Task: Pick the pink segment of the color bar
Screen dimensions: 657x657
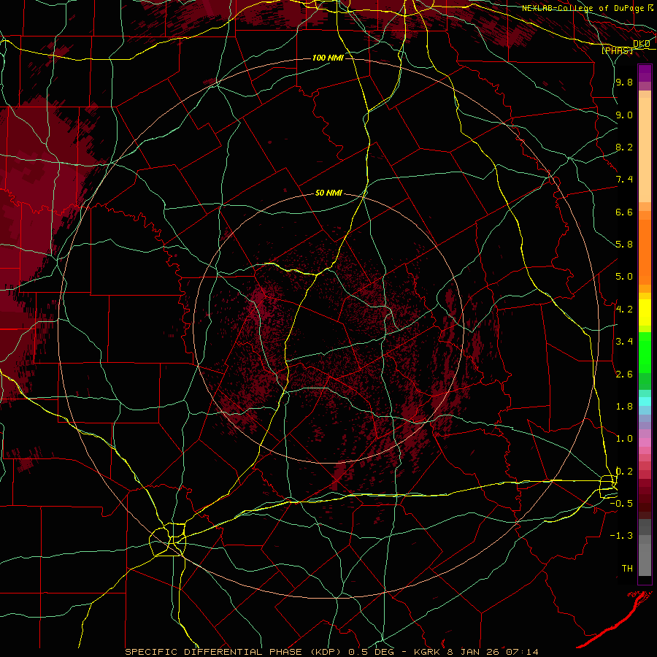Action: [645, 442]
